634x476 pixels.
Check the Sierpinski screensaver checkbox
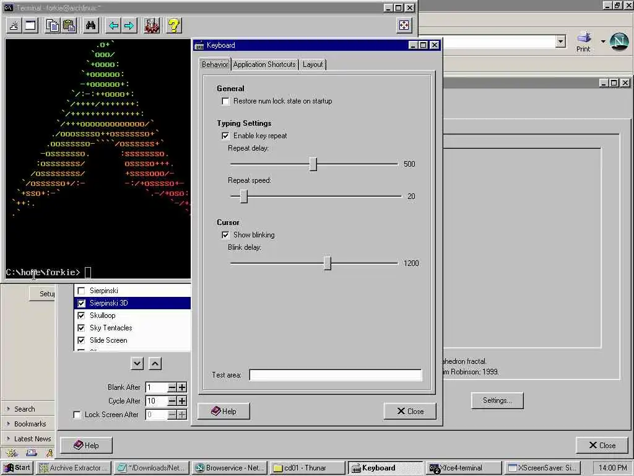(81, 291)
